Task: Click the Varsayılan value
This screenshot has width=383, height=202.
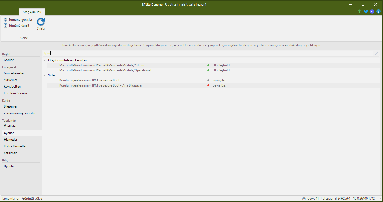Action: click(x=219, y=80)
